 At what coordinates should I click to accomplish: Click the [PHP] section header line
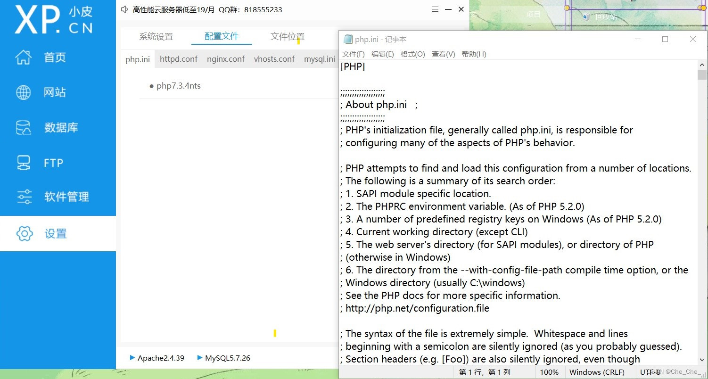click(x=353, y=66)
